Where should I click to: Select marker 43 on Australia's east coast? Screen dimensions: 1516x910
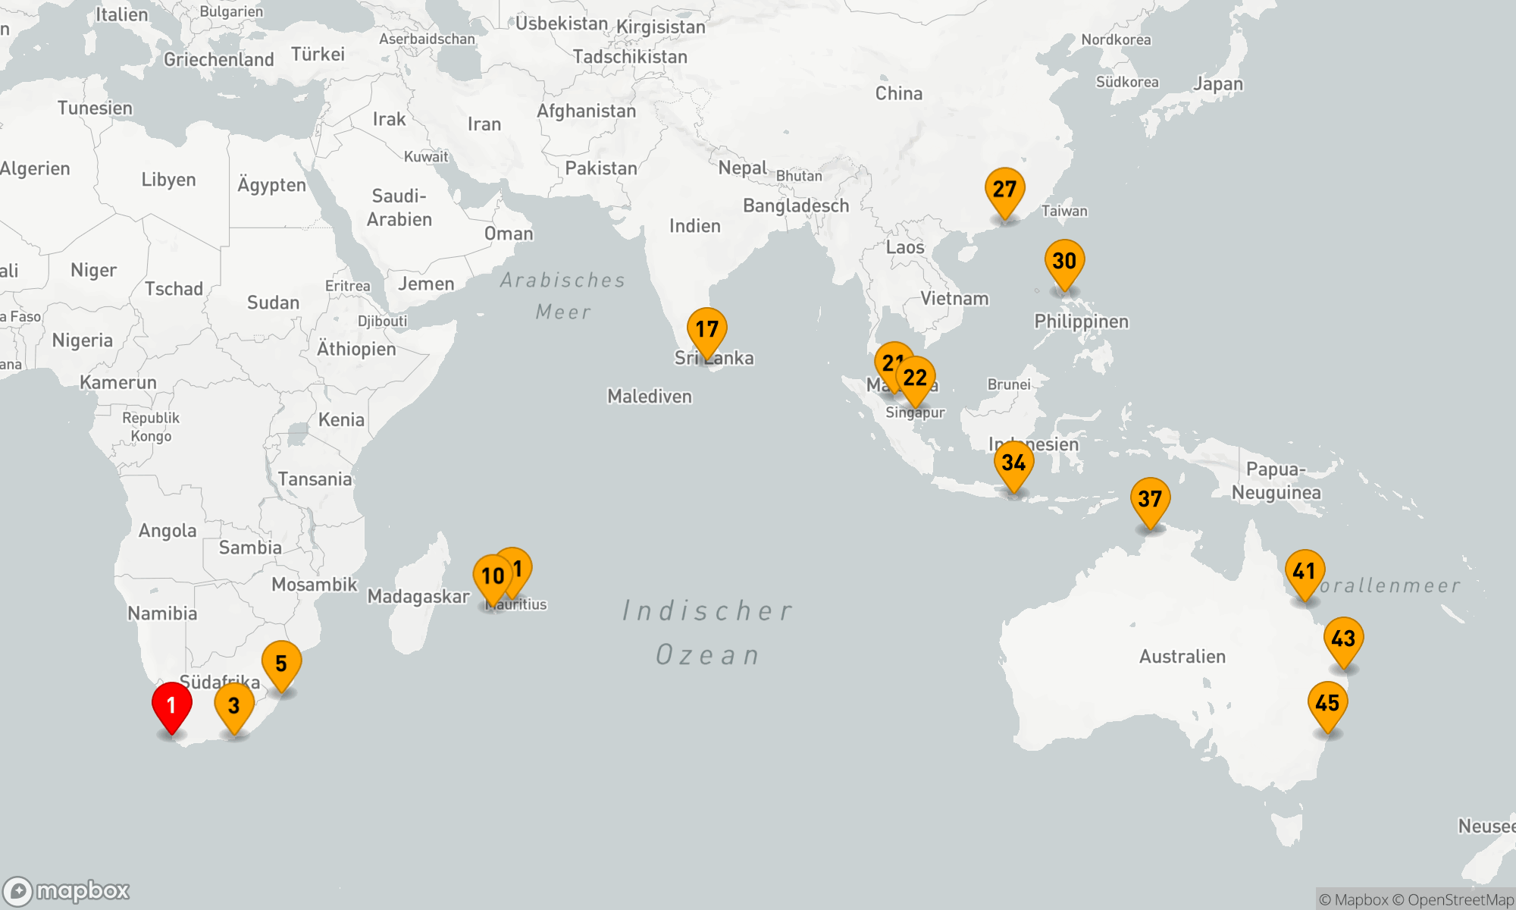click(x=1343, y=639)
